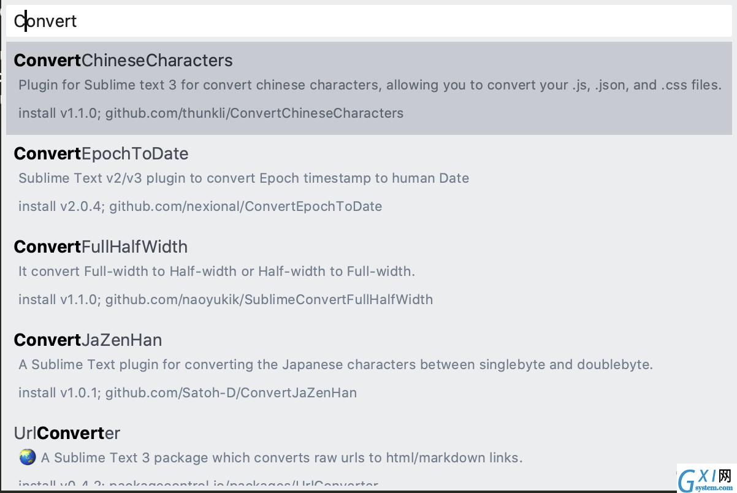Click the github.com/nexional/ConvertEpochToDate URL text
This screenshot has width=737, height=493.
[246, 206]
